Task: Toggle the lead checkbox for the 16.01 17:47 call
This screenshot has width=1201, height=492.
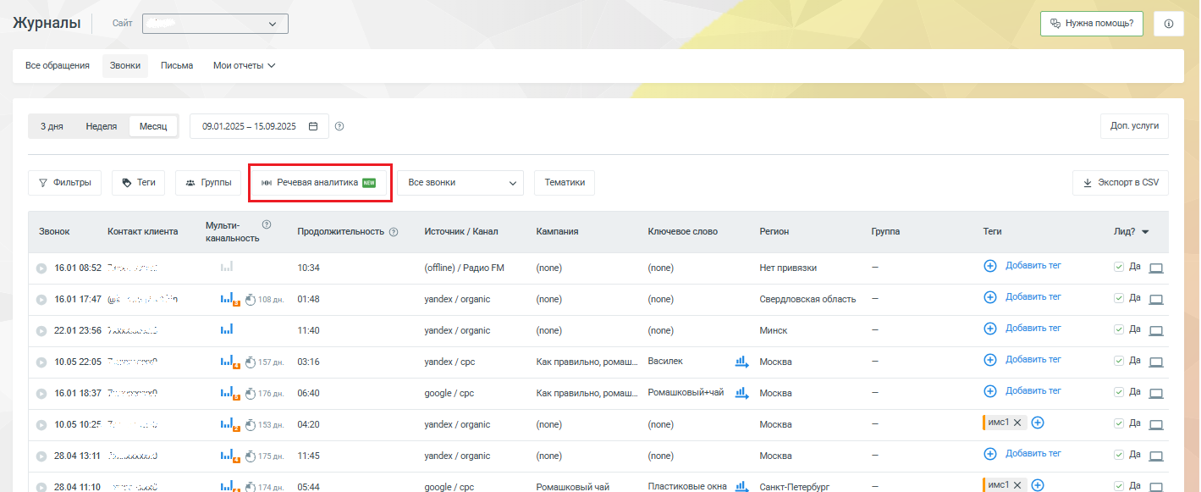Action: coord(1119,298)
